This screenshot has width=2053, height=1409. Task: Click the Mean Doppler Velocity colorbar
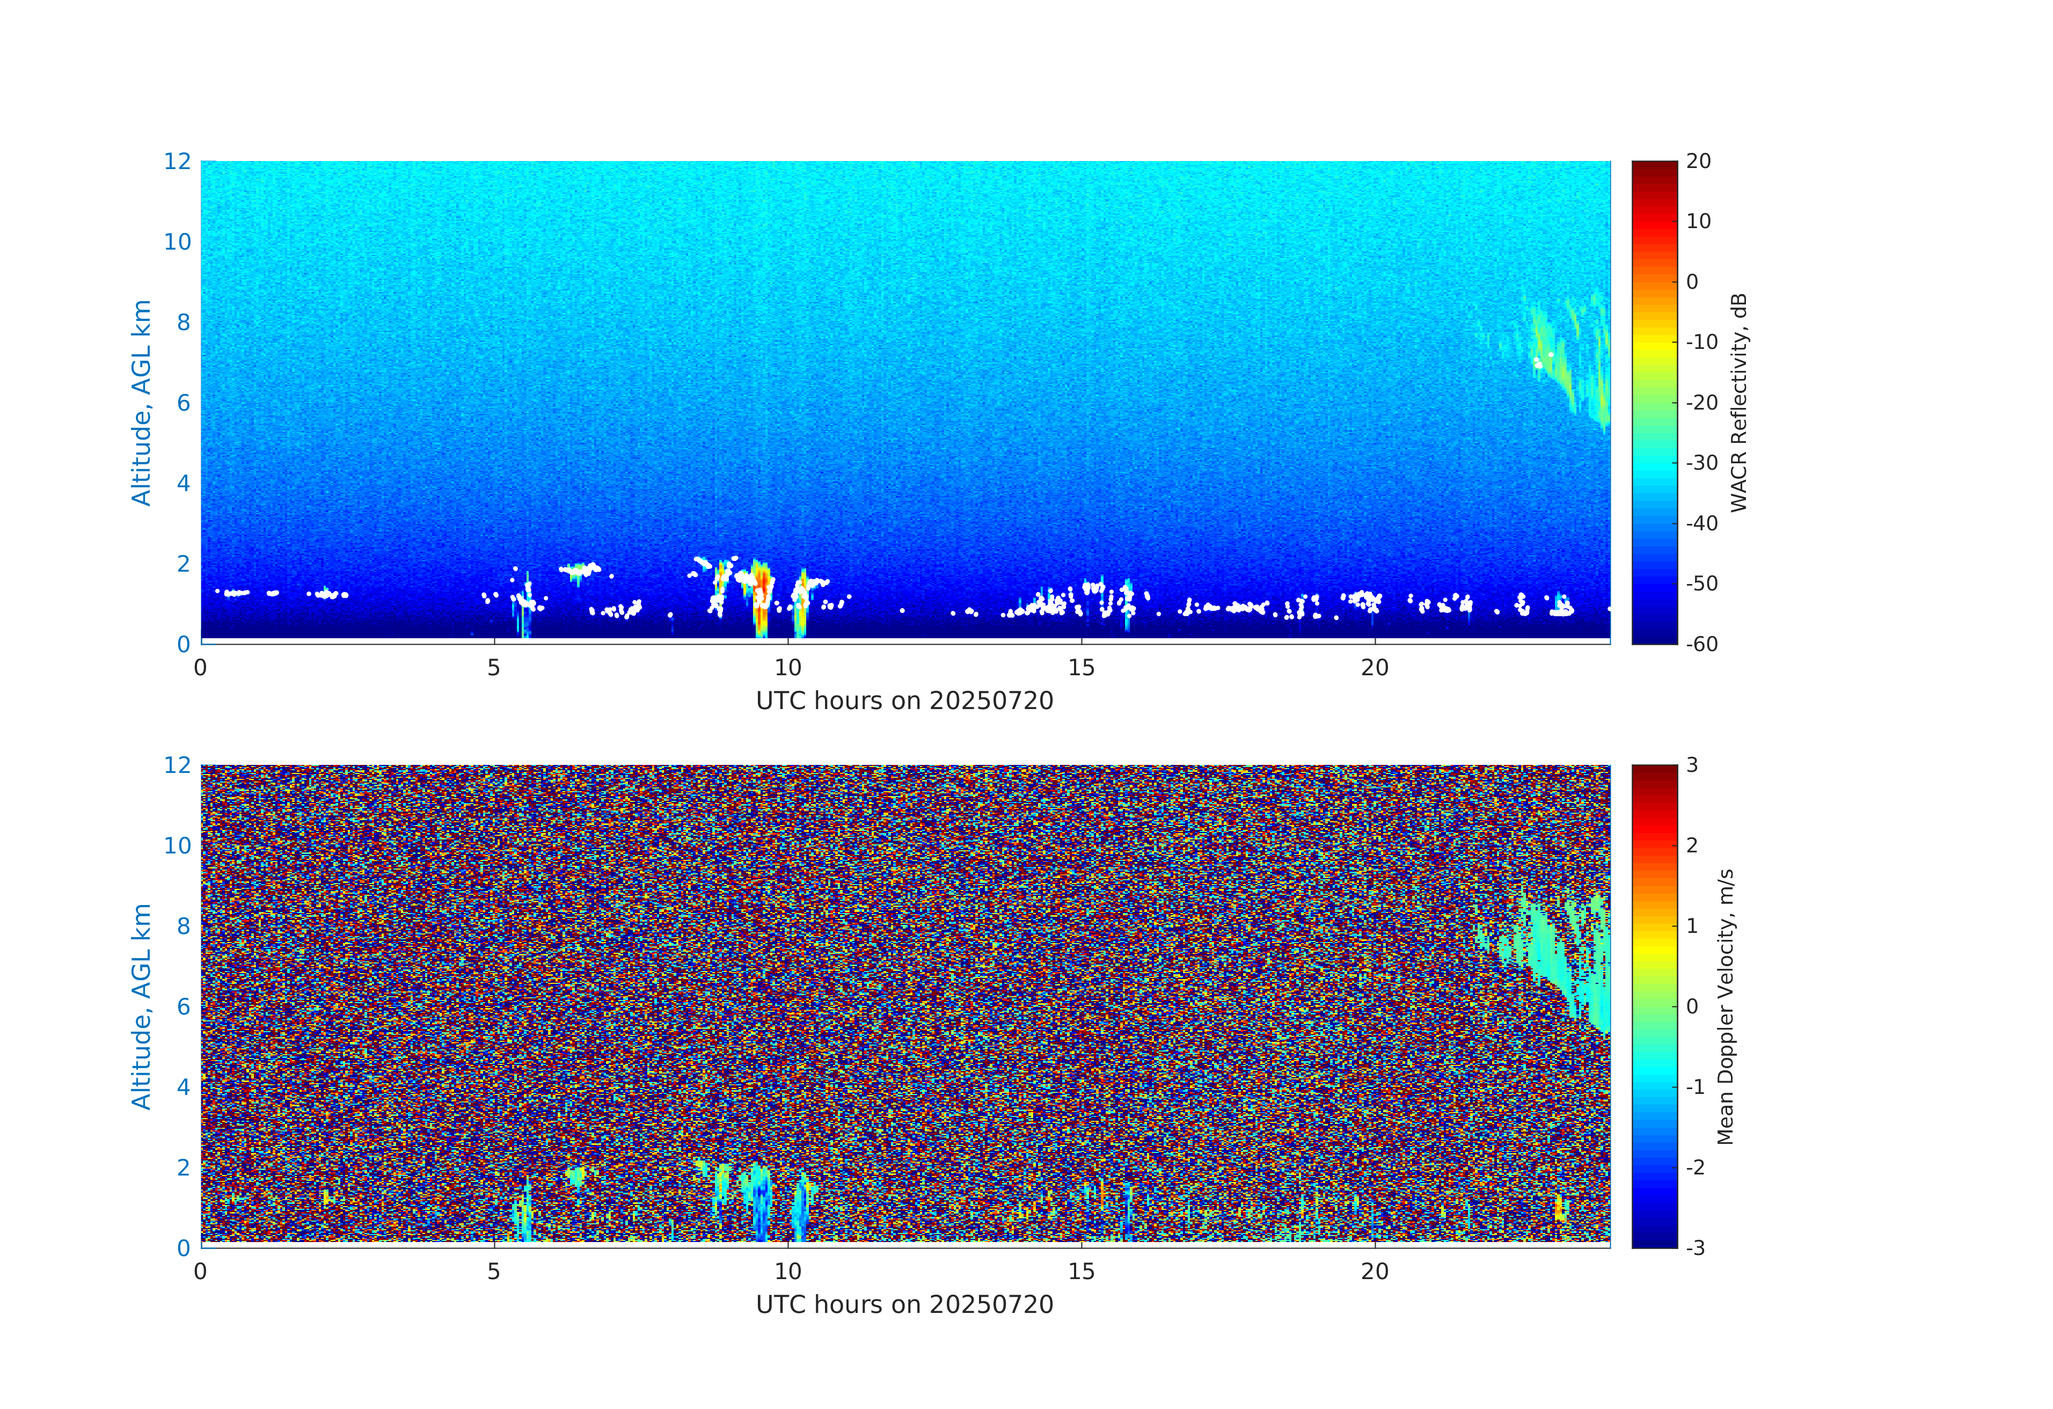tap(1654, 1005)
